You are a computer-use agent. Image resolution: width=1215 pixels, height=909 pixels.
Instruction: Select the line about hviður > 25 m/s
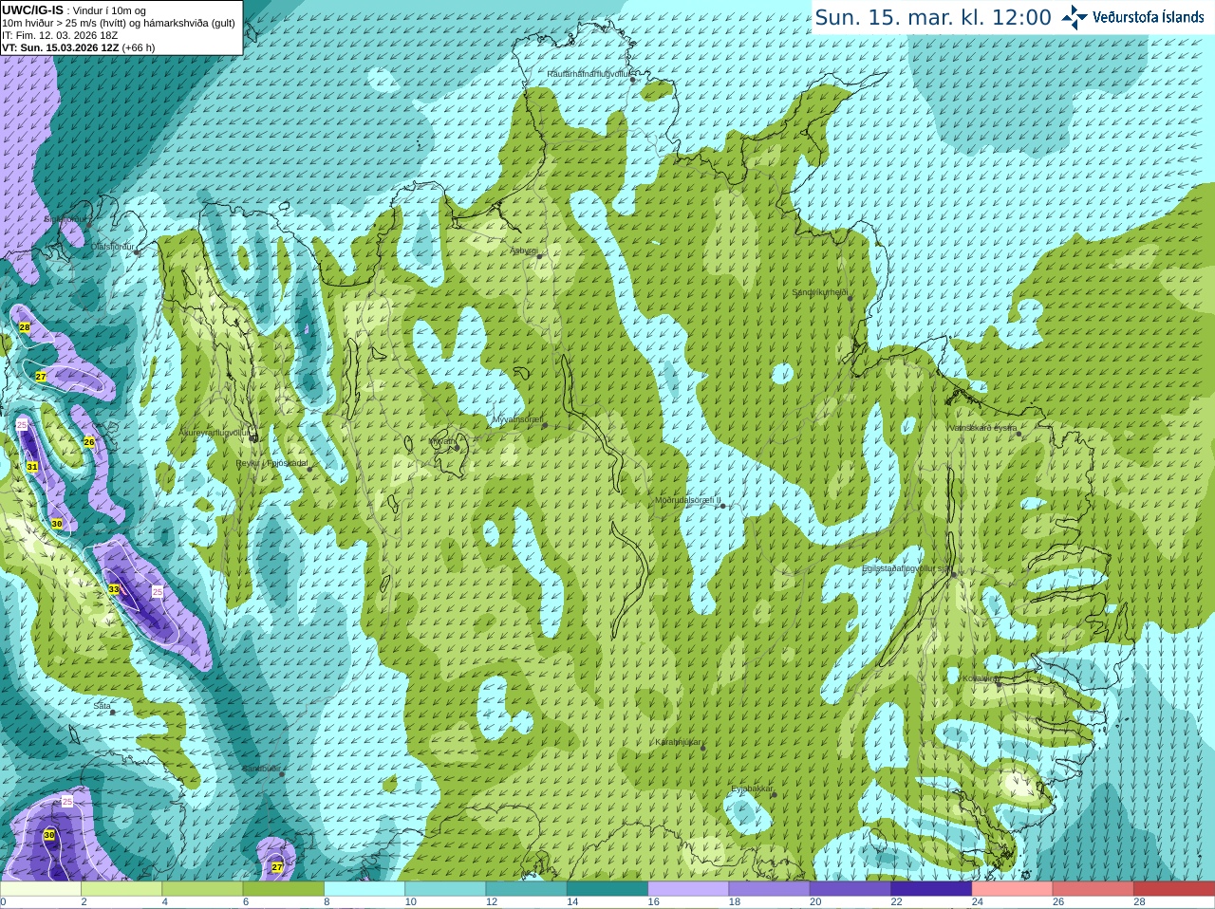click(x=119, y=23)
